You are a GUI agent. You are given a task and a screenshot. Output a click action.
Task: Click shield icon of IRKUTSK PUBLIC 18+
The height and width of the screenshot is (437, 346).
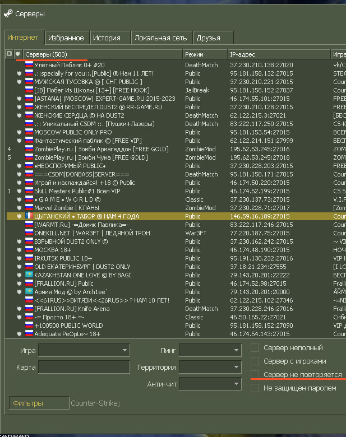pyautogui.click(x=19, y=258)
